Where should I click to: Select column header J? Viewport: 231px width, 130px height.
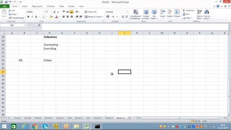[125, 33]
